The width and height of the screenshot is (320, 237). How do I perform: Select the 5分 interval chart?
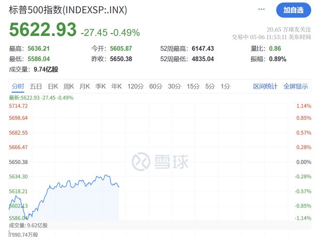pos(210,86)
